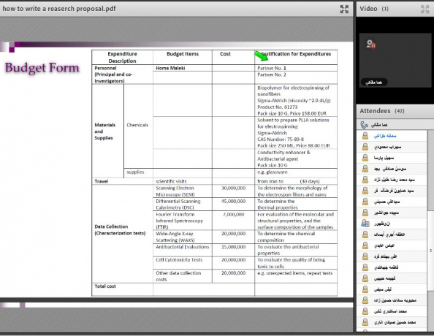Click the 'Cost' column header
Screen dimensions: 434x336
pyautogui.click(x=225, y=54)
